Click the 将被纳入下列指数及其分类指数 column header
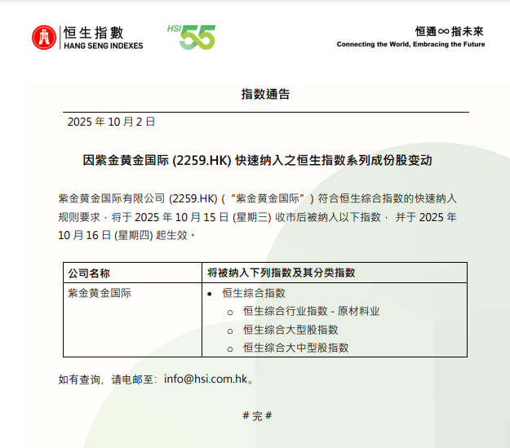 [281, 273]
